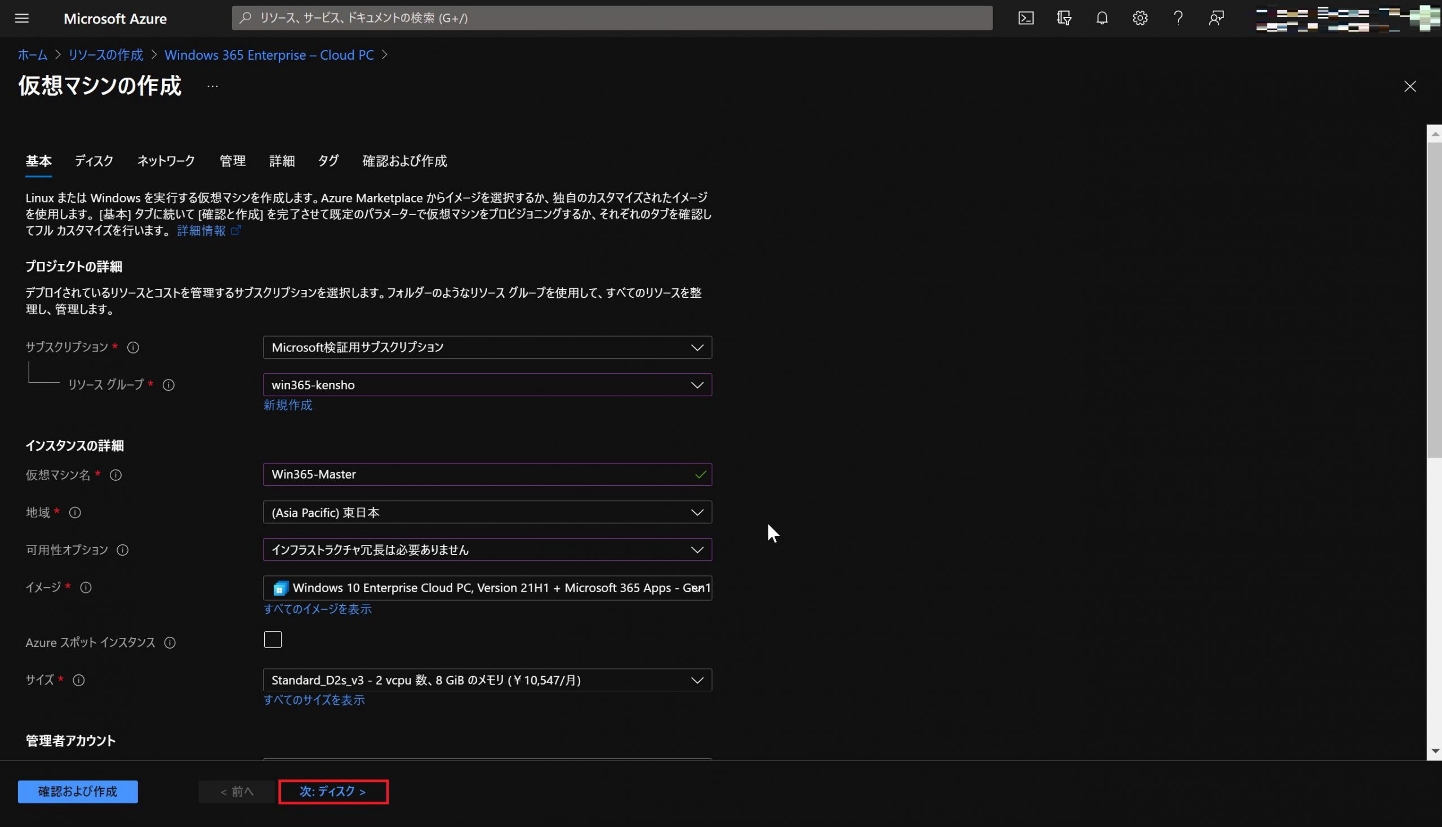Expand the 地域 region dropdown

pos(487,512)
